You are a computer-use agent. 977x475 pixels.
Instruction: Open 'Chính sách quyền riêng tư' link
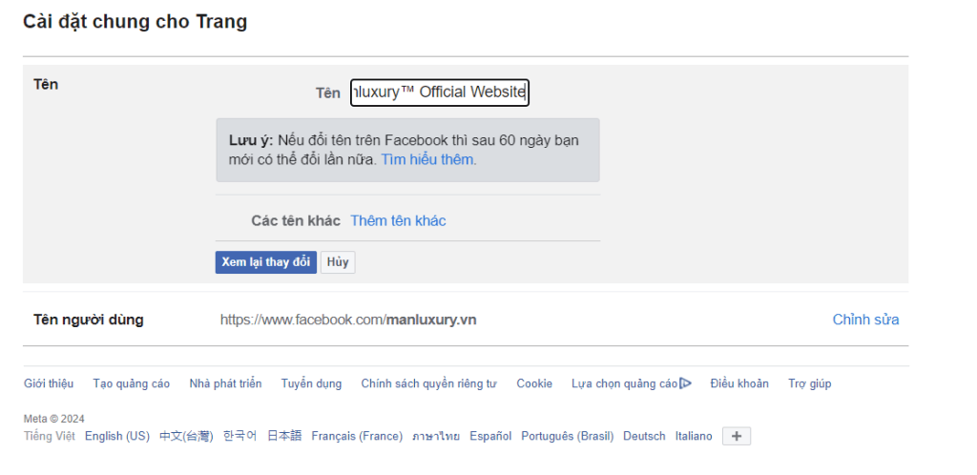[428, 383]
